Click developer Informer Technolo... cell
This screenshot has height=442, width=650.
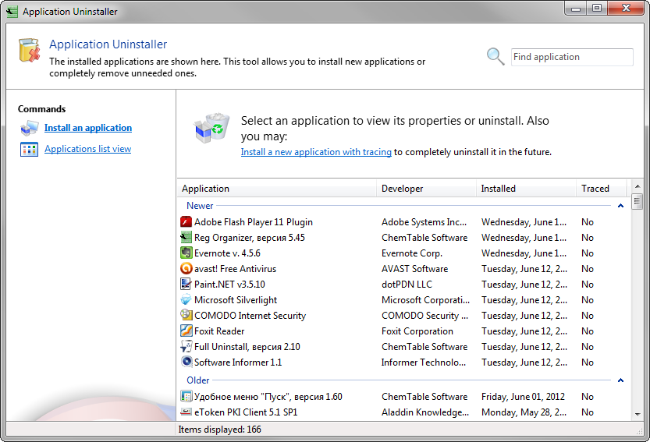pos(423,362)
